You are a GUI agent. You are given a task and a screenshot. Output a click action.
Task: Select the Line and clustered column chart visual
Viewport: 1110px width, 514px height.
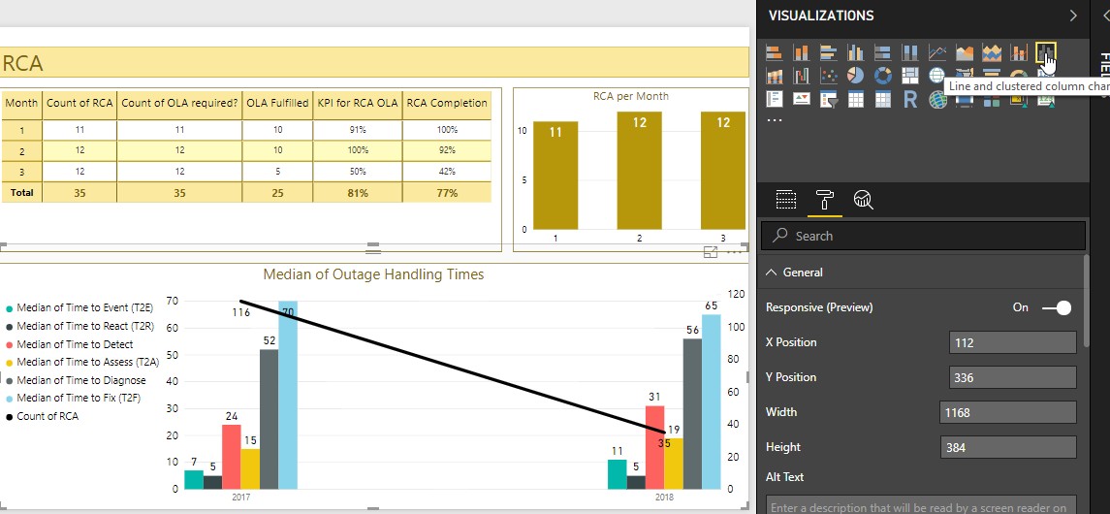[x=1046, y=52]
